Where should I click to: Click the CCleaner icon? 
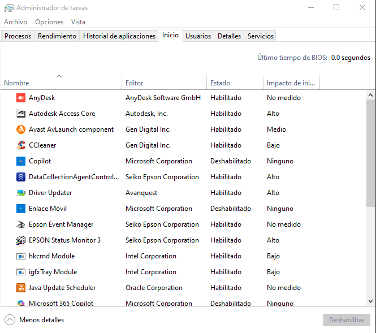click(x=21, y=145)
